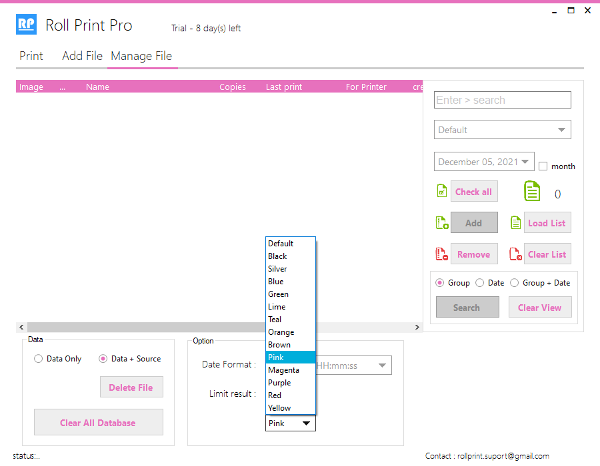The image size is (600, 466).
Task: Expand the December 05, 2021 date picker
Action: click(526, 162)
